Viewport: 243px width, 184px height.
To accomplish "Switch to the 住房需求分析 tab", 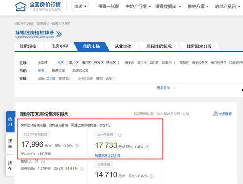I will (199, 46).
